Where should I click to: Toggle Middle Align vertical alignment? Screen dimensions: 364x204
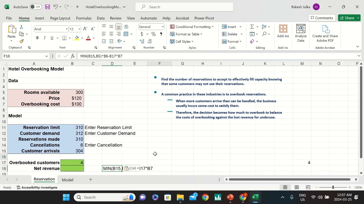[111, 27]
